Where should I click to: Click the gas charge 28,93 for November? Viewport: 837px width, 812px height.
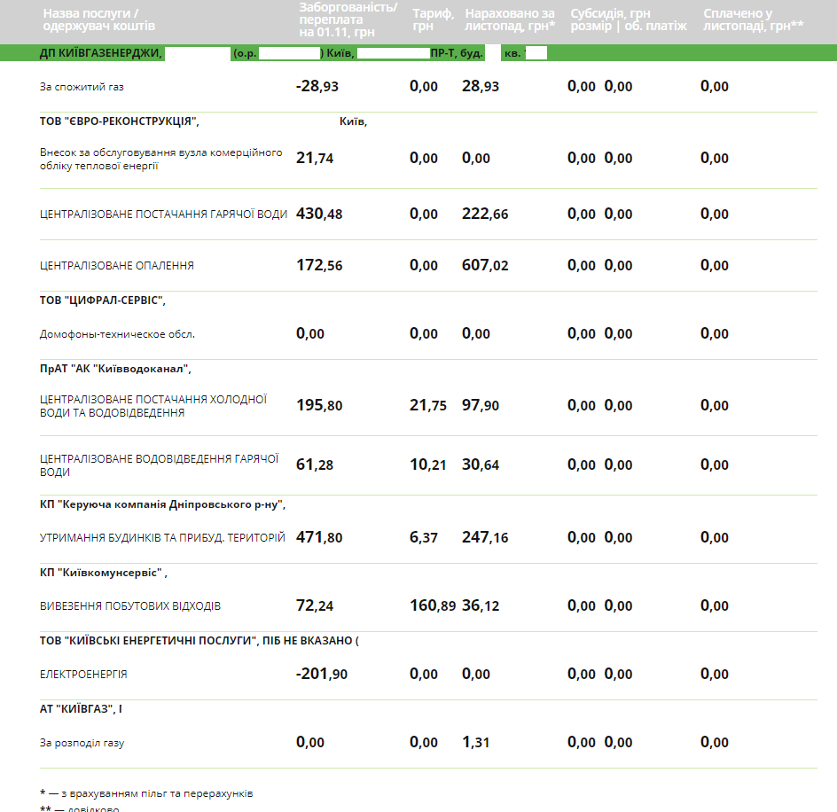[481, 86]
